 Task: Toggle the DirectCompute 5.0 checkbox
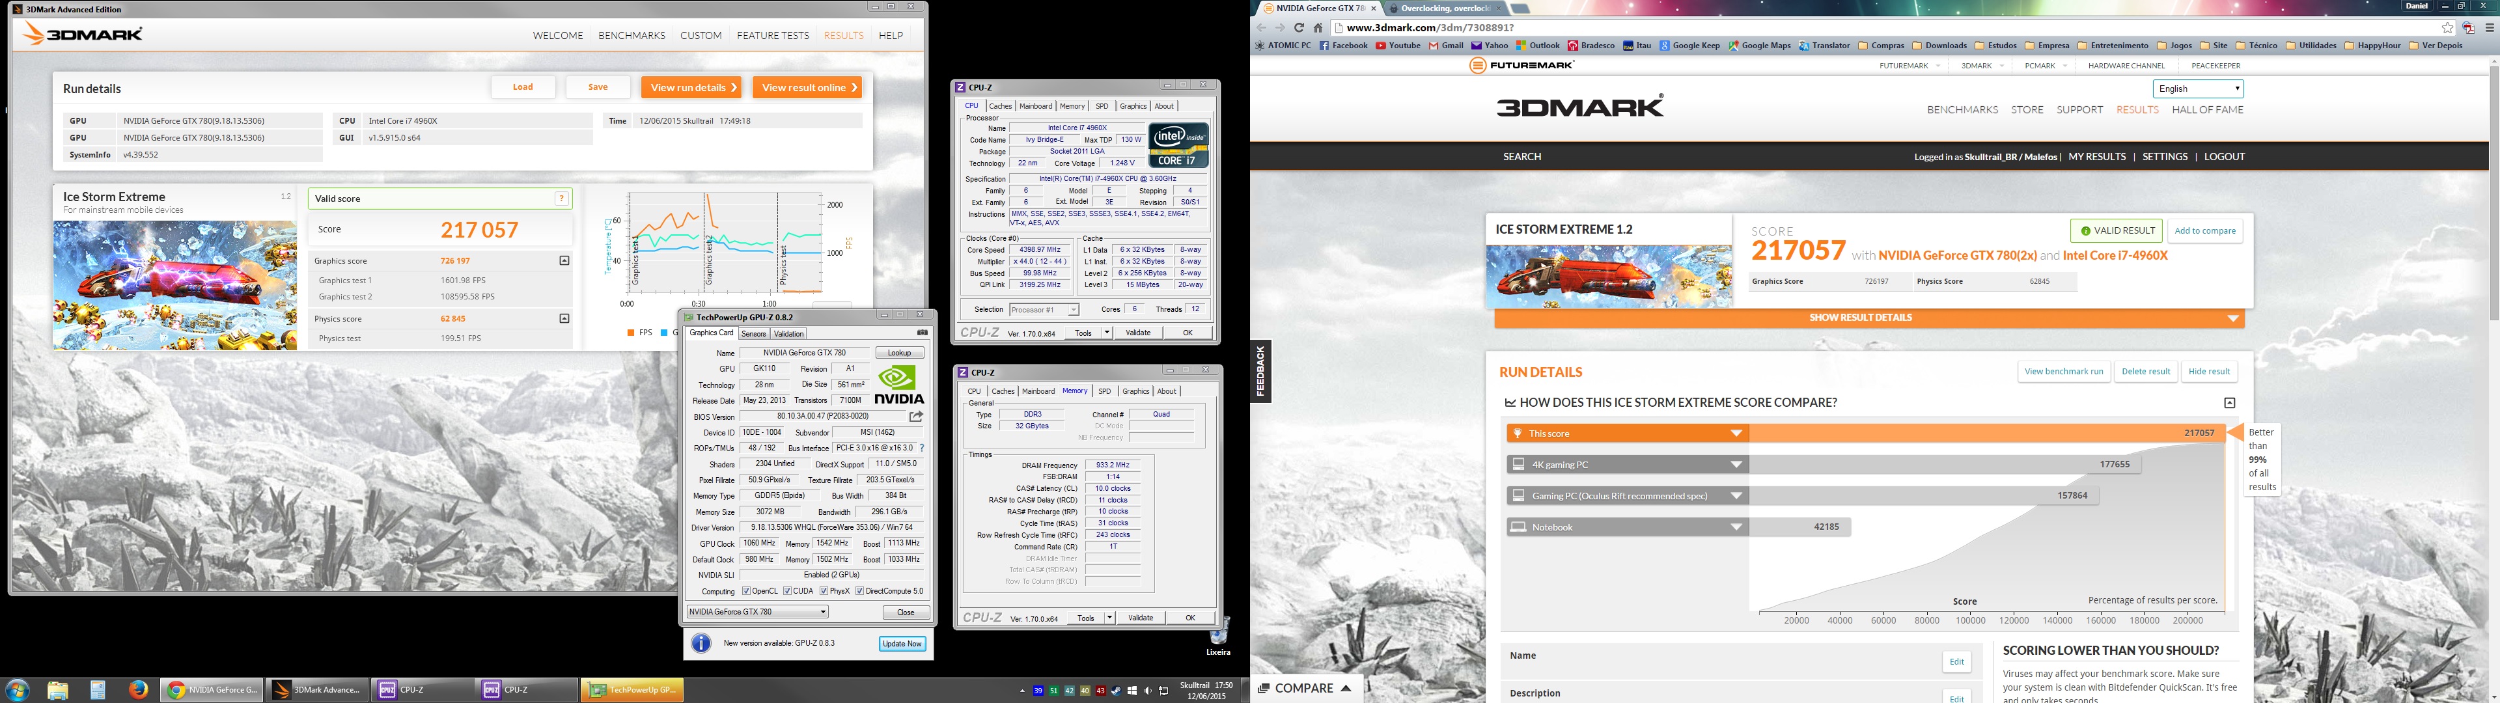pos(860,591)
